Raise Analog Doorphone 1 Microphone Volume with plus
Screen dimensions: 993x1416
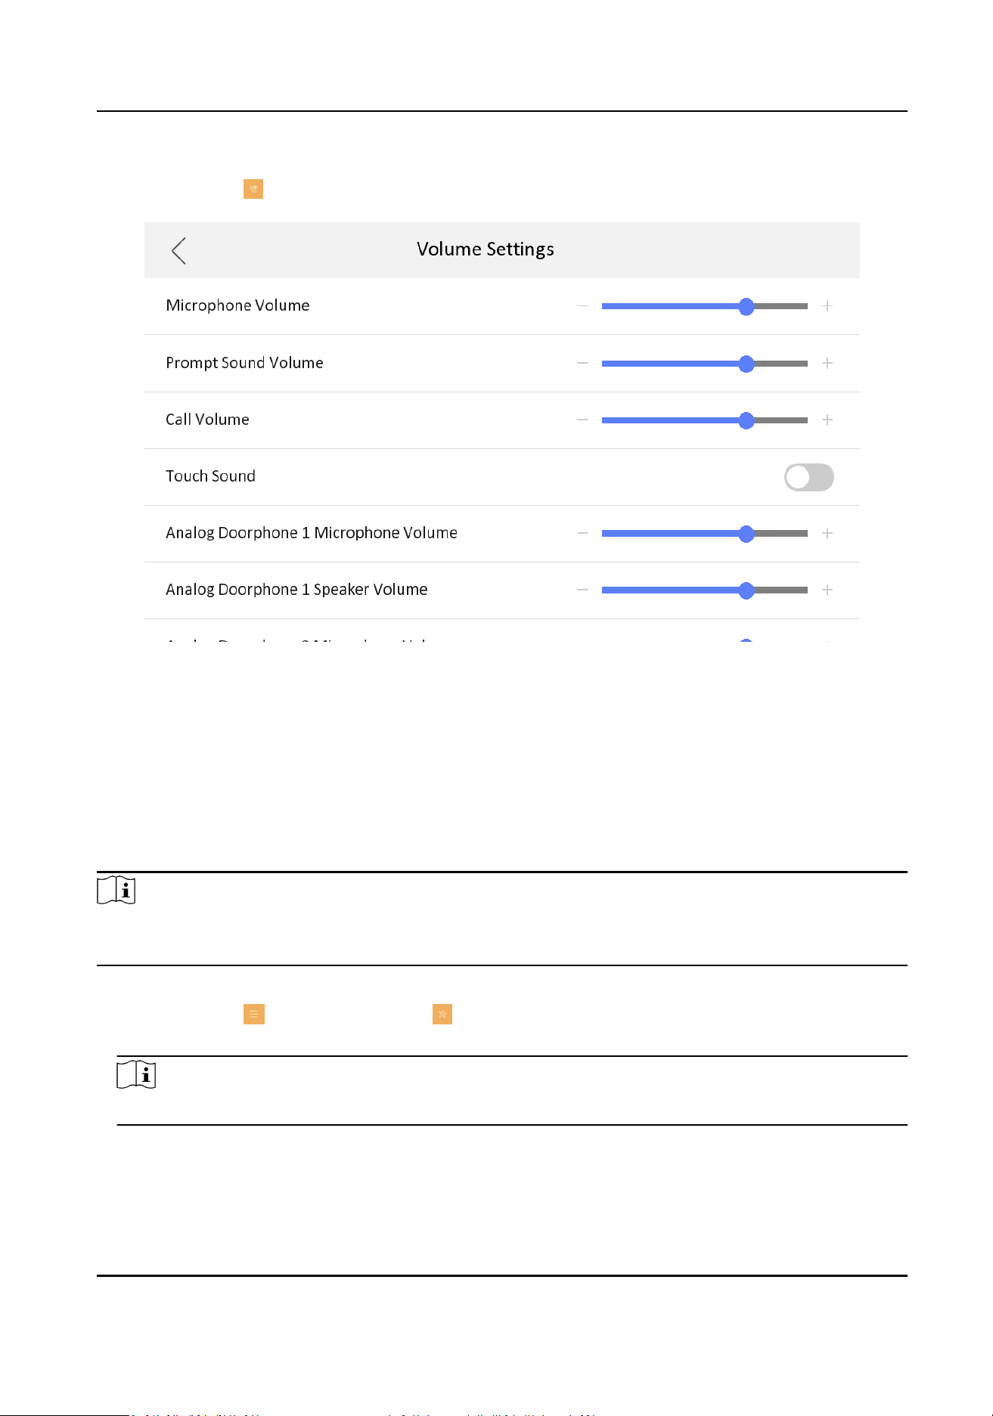click(x=827, y=534)
